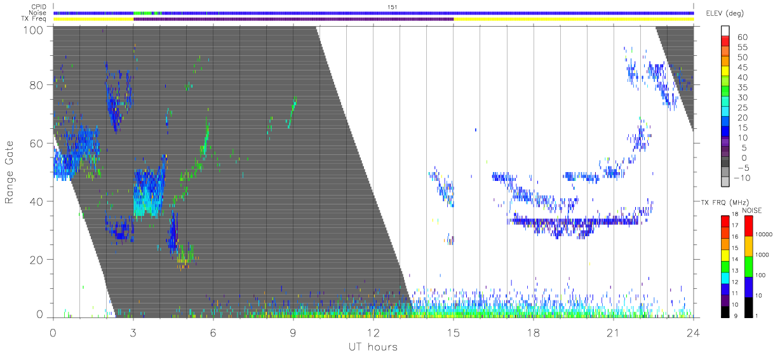Click NOISE scale value "100"
Image resolution: width=780 pixels, height=360 pixels.
click(x=762, y=276)
